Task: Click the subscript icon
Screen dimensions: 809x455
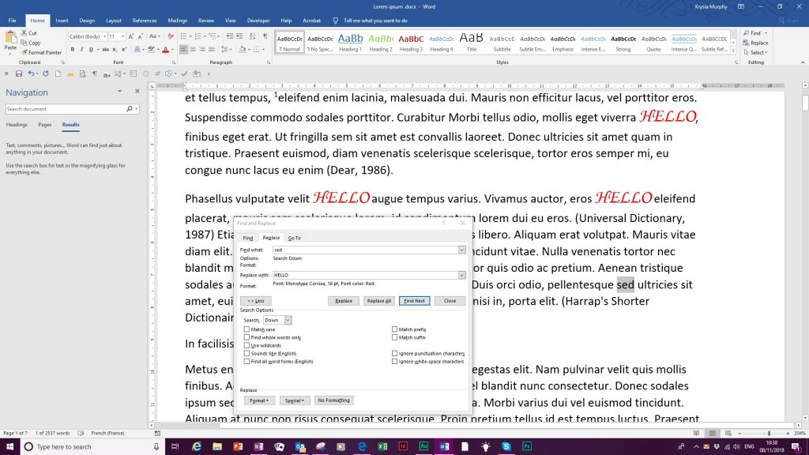Action: click(x=114, y=49)
